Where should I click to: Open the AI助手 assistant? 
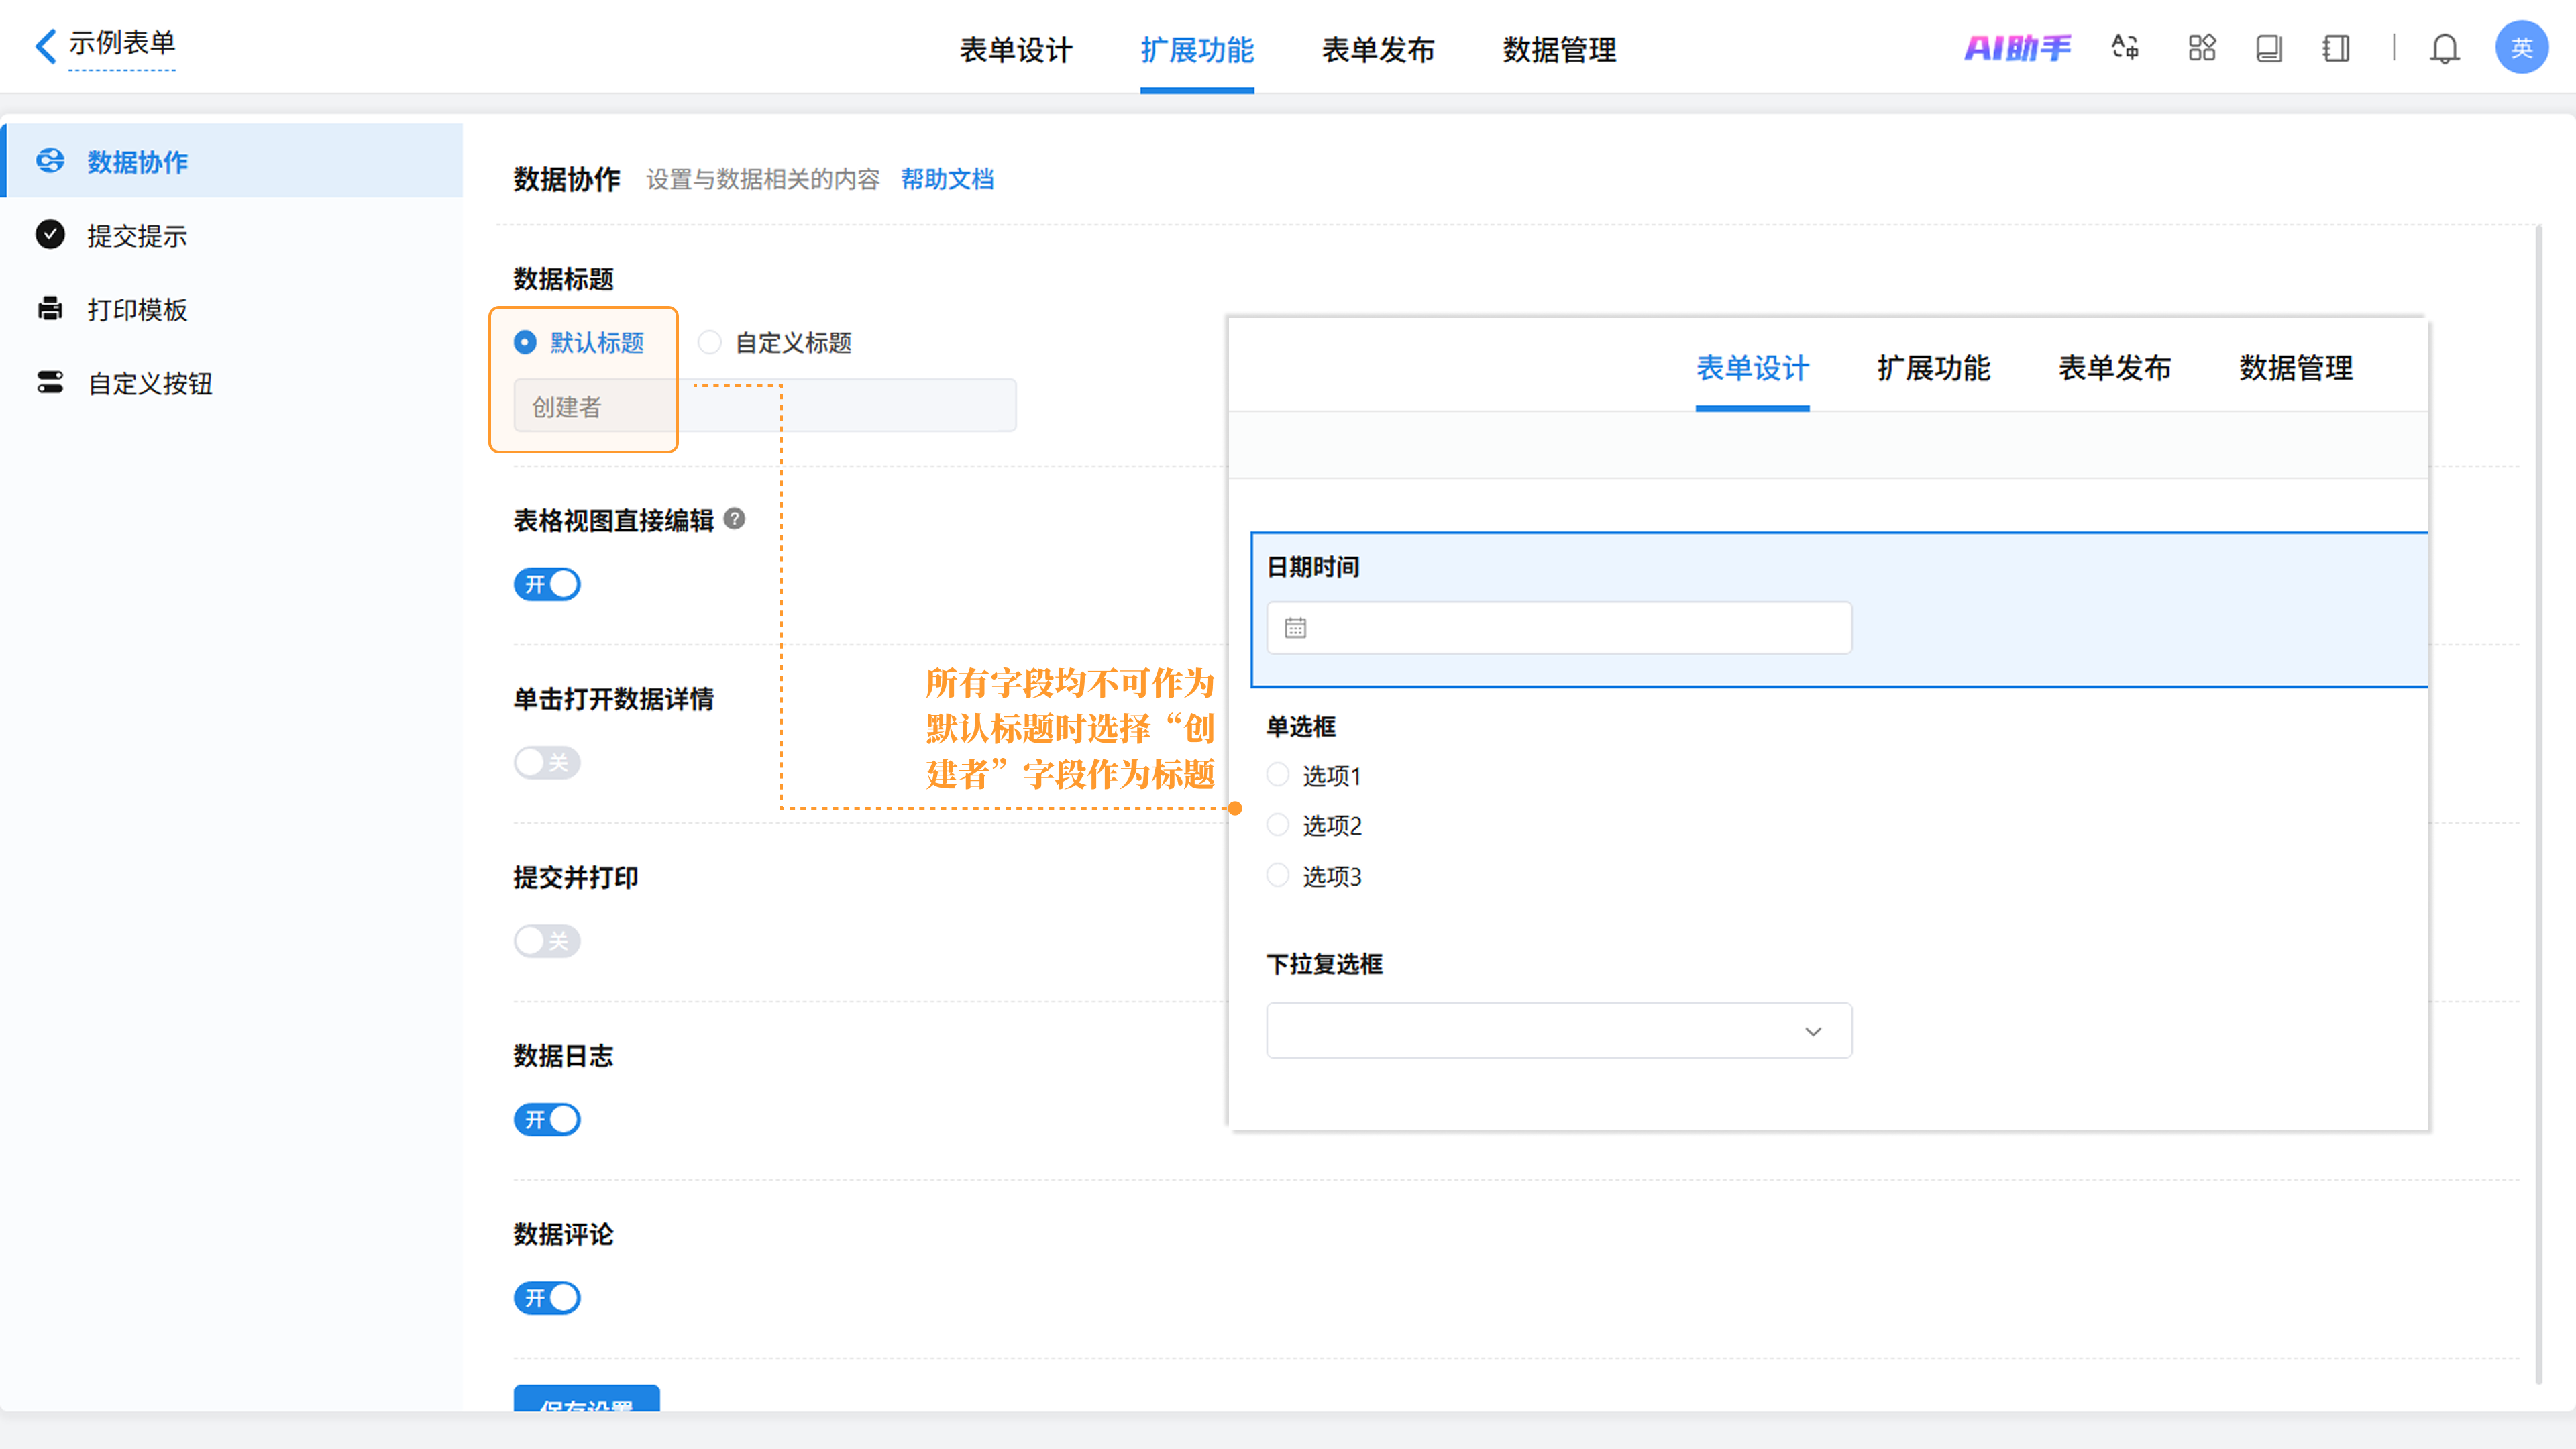click(2017, 48)
